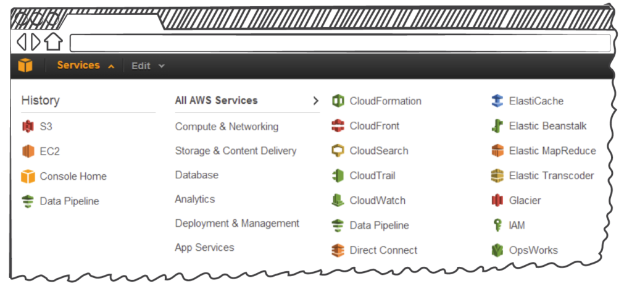Screen dimensions: 632x286
Task: Choose the Database category
Action: tap(196, 175)
